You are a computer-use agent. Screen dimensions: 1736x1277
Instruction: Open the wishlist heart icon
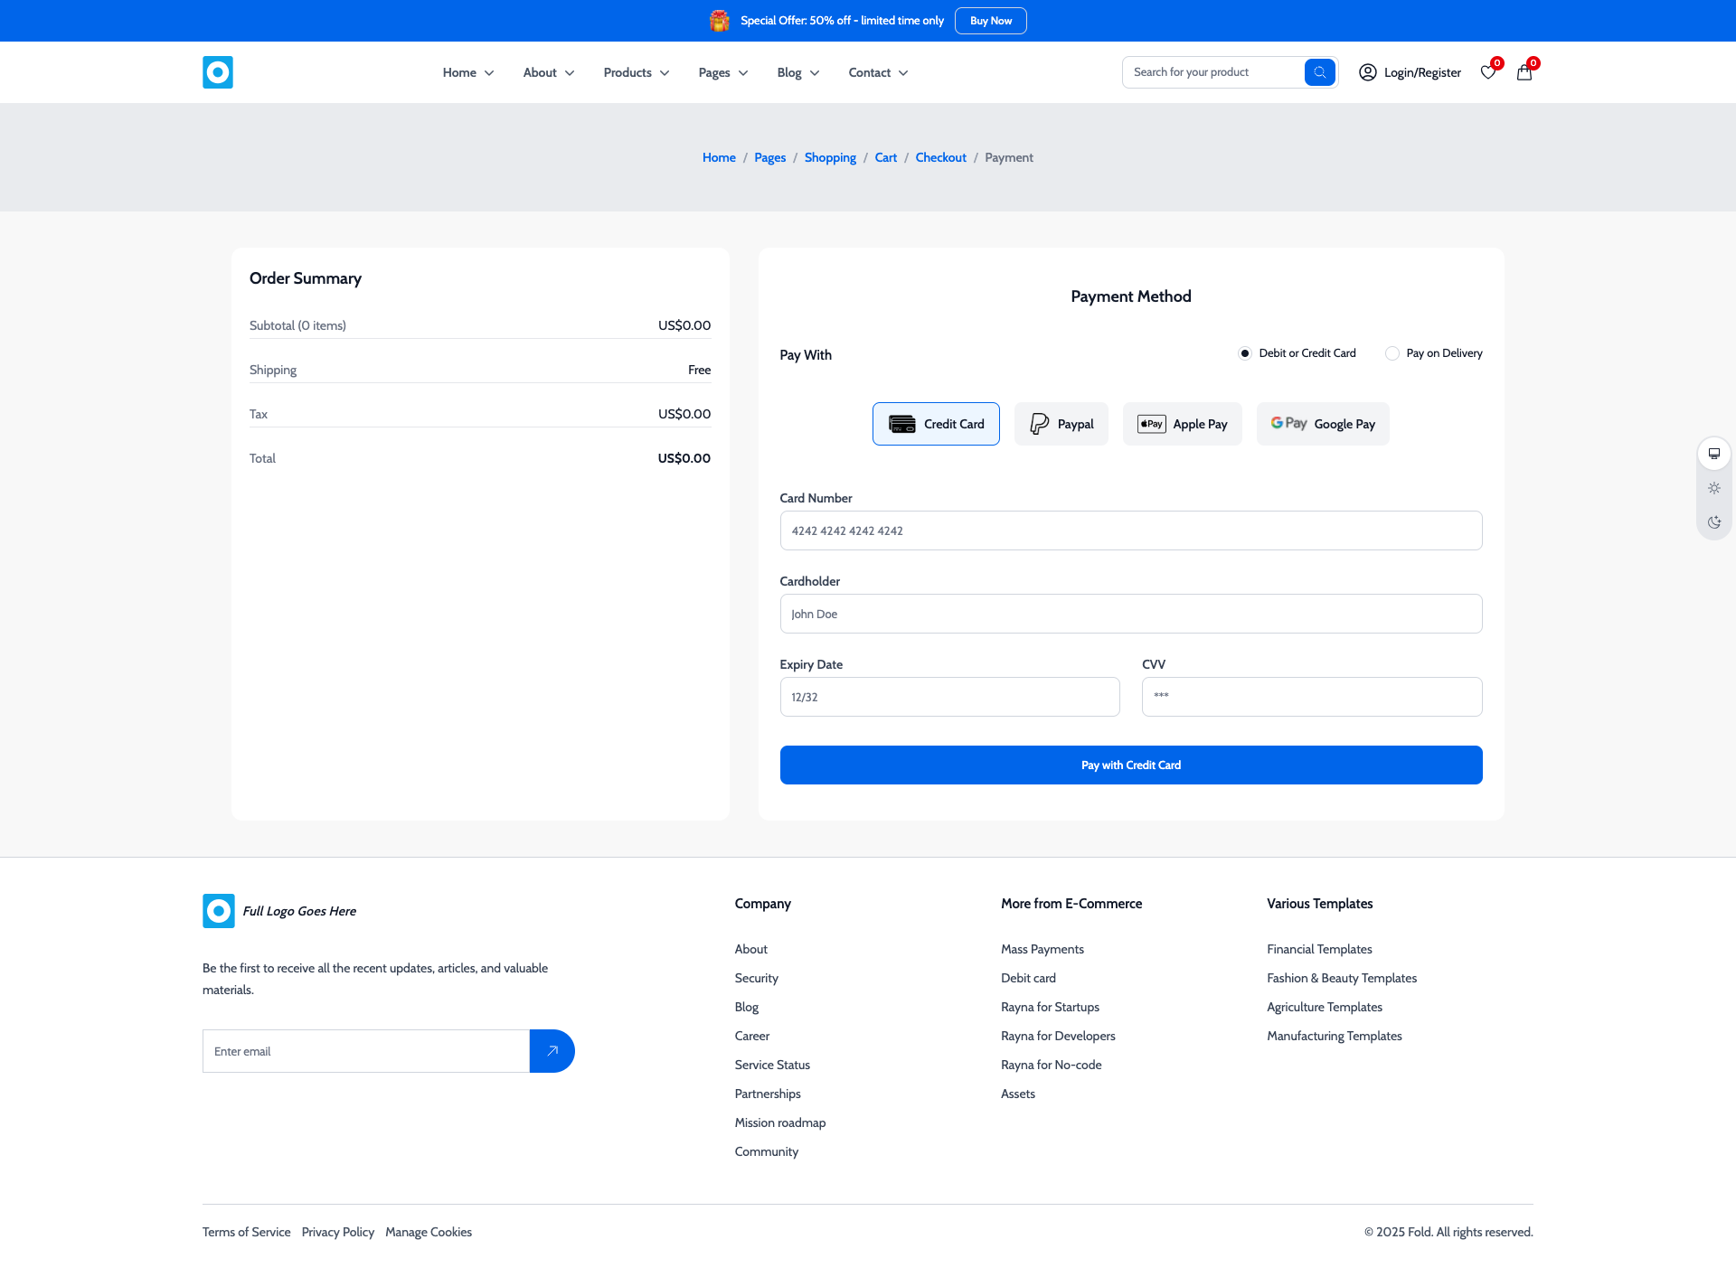pos(1488,72)
